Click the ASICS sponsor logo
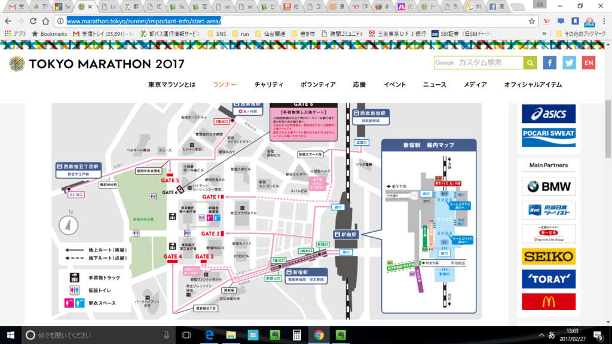Image resolution: width=612 pixels, height=344 pixels. pos(549,113)
